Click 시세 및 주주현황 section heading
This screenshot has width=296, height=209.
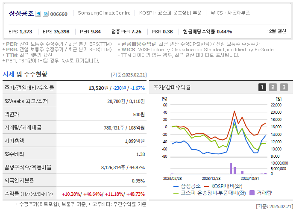click(x=25, y=74)
